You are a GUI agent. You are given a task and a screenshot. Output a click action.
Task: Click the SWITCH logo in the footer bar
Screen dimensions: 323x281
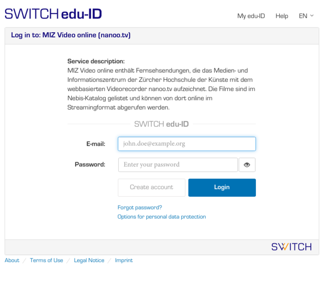(292, 247)
